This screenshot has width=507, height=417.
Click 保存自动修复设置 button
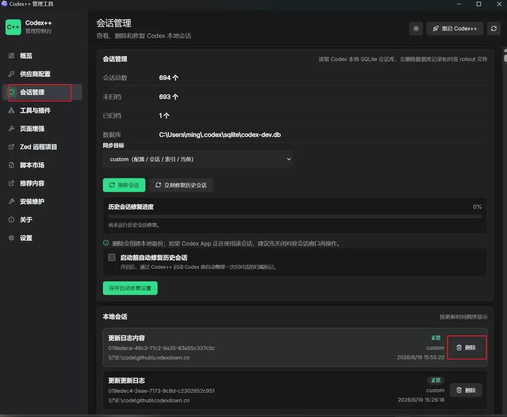(130, 288)
